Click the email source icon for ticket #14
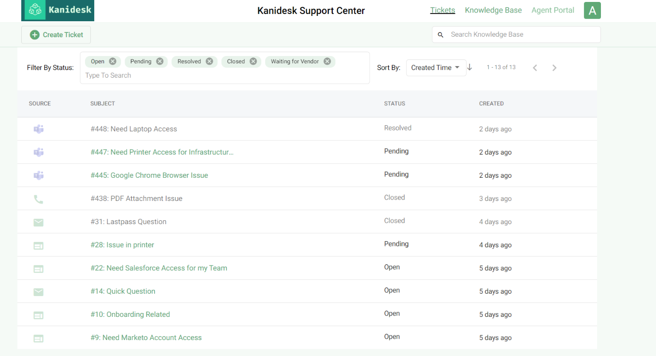 pos(39,292)
